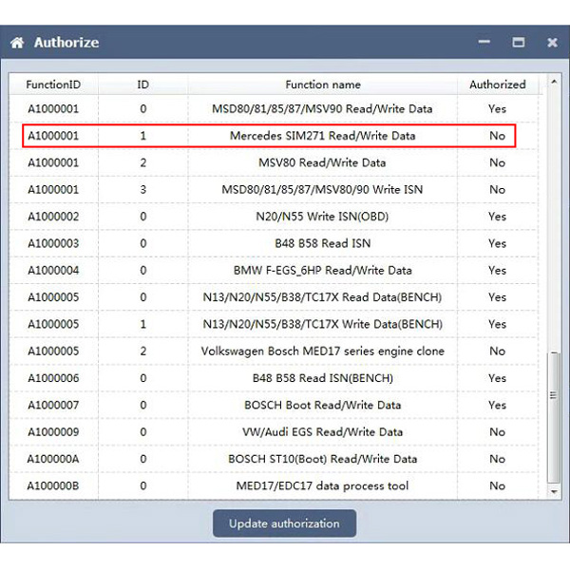The height and width of the screenshot is (570, 570).
Task: Click ID cell of MSV80 Read/Write Data row
Action: (142, 162)
